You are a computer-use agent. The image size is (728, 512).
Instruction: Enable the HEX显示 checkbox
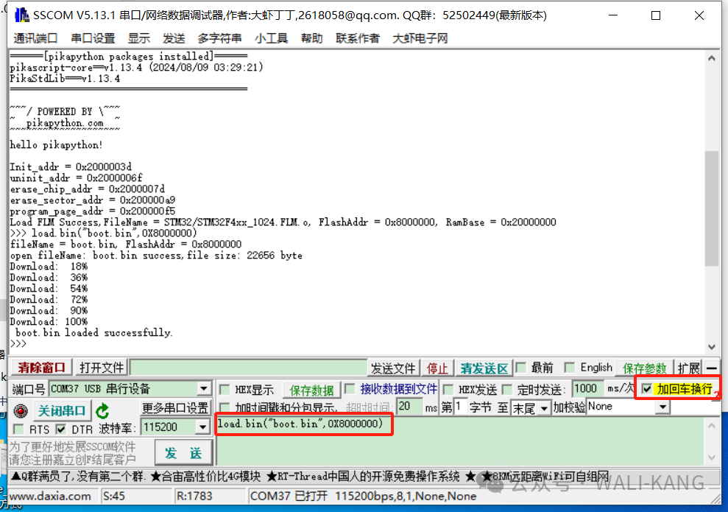pyautogui.click(x=225, y=389)
